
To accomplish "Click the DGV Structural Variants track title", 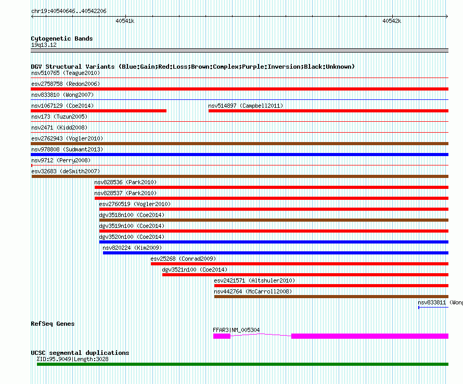I will (x=193, y=67).
